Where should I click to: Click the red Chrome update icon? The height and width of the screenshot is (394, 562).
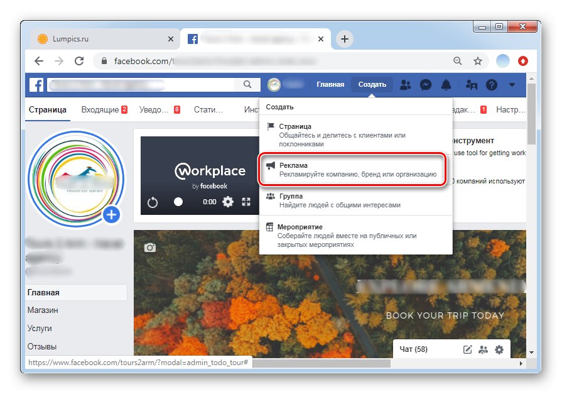[523, 61]
